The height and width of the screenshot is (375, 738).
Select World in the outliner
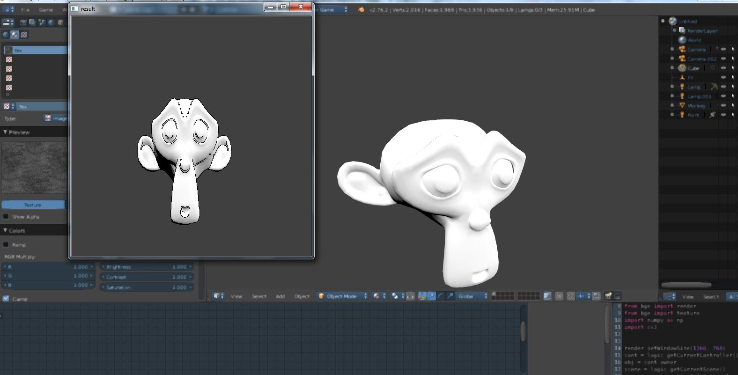[x=694, y=40]
